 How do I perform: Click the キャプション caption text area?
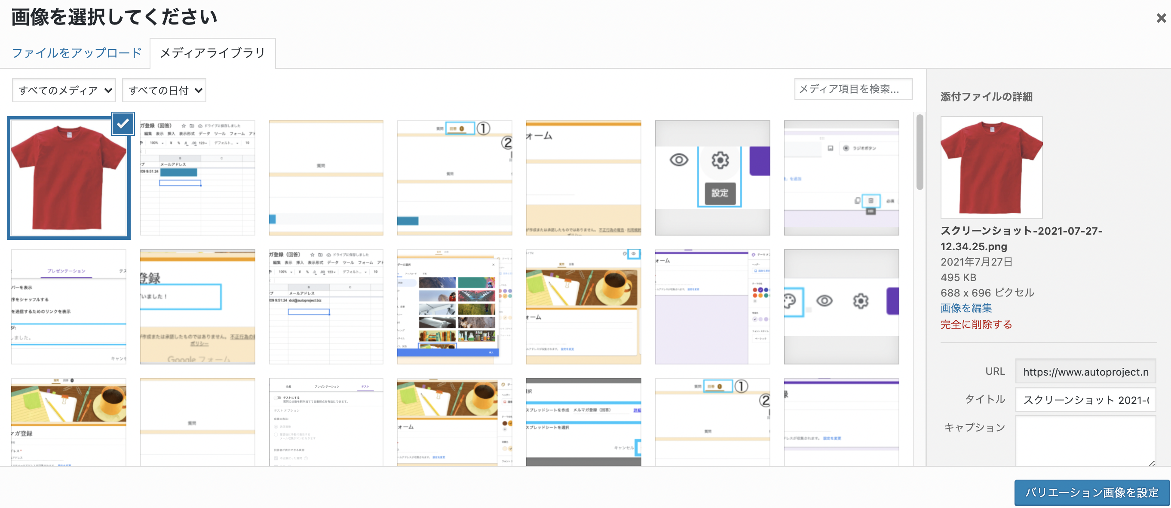pyautogui.click(x=1085, y=440)
